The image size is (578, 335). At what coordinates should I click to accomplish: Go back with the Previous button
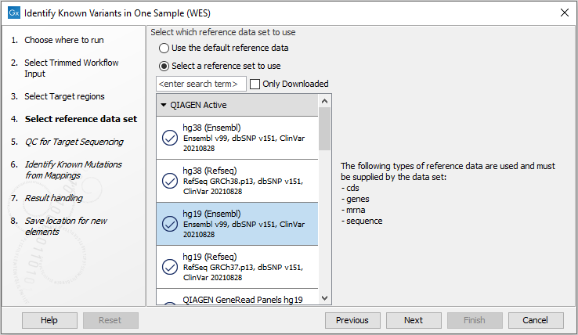[x=352, y=320]
